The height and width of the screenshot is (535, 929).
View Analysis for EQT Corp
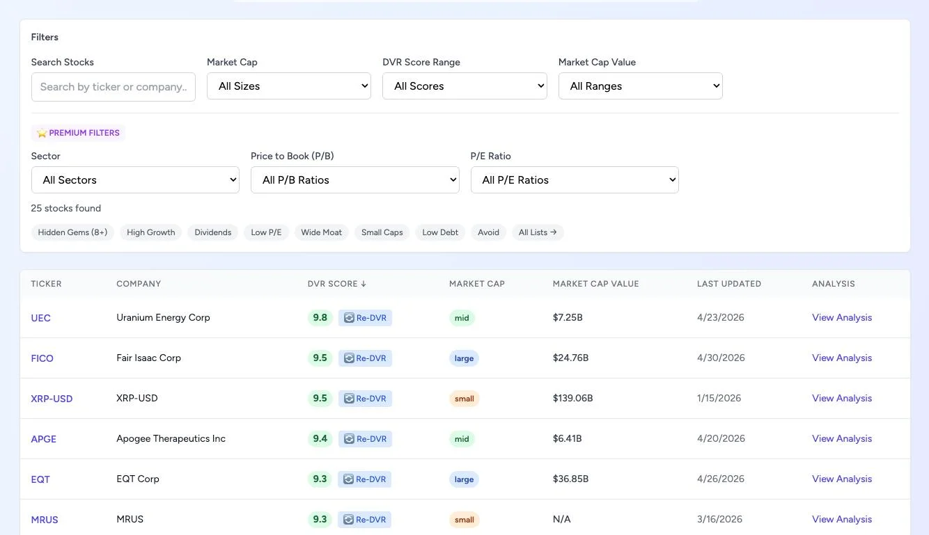click(x=842, y=479)
